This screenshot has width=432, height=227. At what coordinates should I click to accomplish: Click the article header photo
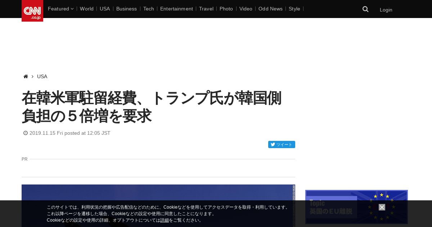point(158,205)
